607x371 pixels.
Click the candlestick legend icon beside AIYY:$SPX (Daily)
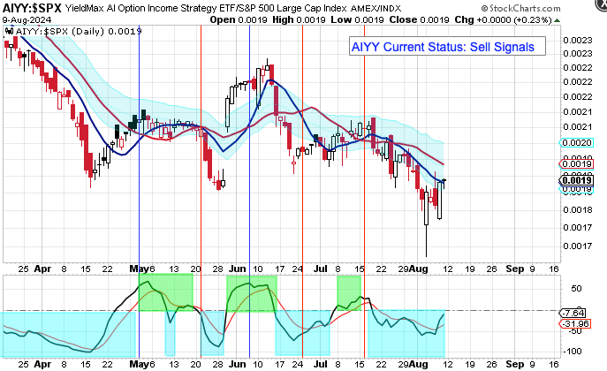(8, 31)
